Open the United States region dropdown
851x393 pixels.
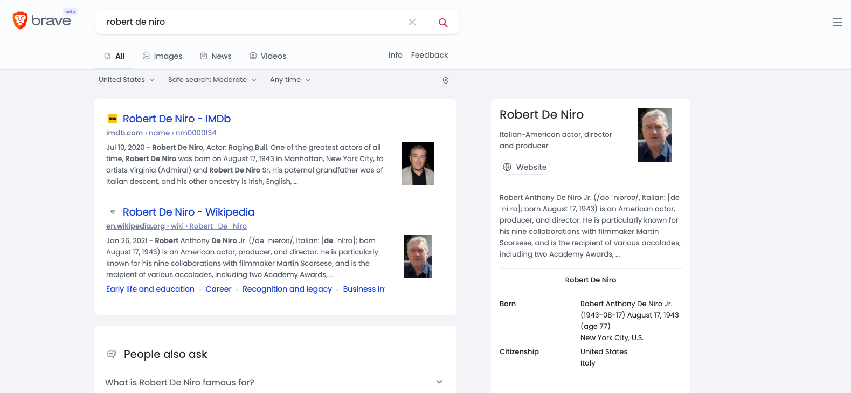point(127,80)
